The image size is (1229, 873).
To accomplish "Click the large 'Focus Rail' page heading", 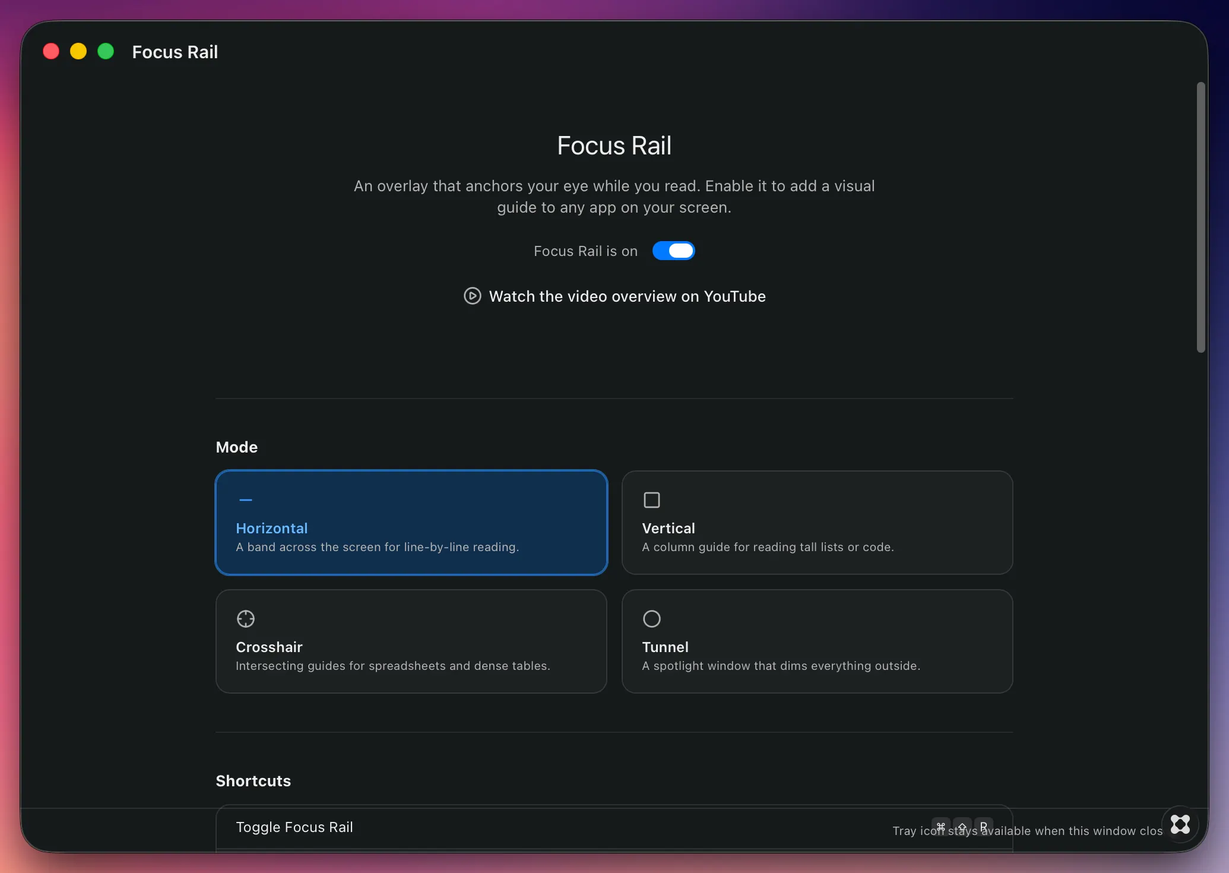I will 614,145.
